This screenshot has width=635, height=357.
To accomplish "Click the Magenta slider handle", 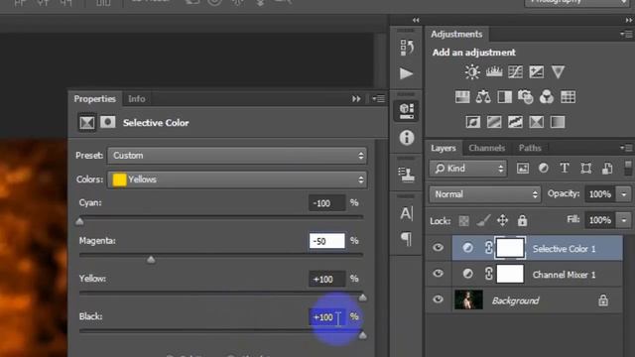I will pyautogui.click(x=151, y=260).
